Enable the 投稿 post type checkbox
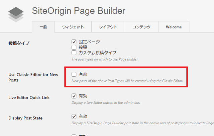 pos(74,47)
